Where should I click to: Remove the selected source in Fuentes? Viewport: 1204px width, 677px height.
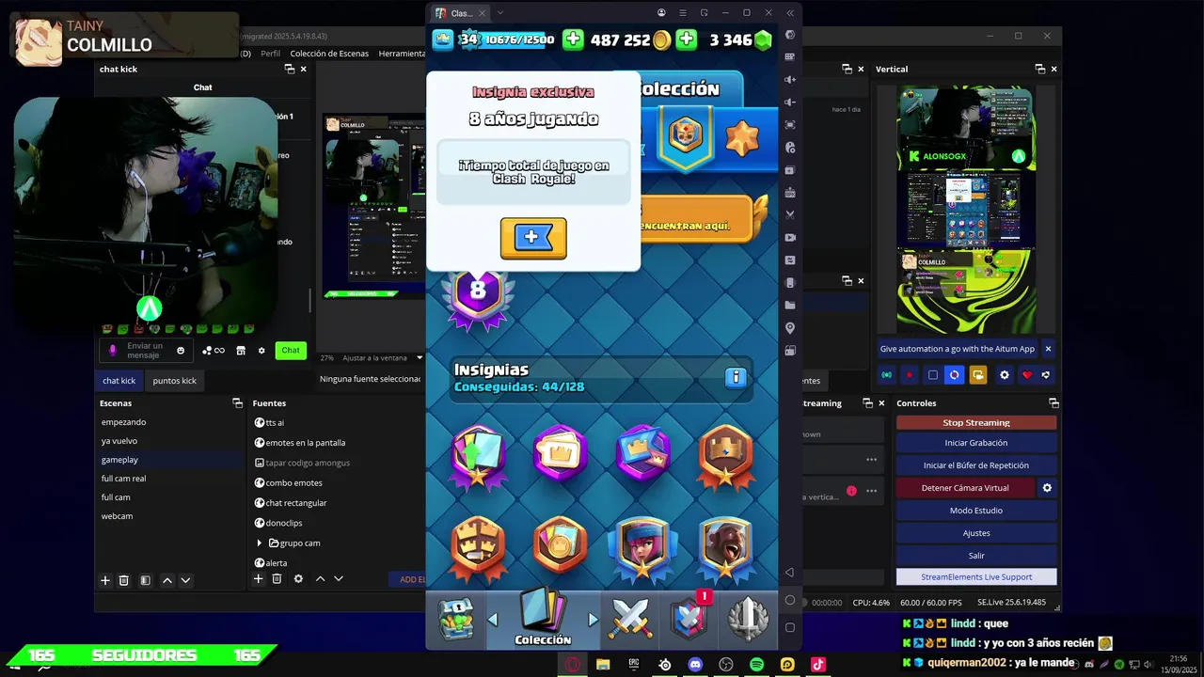tap(277, 579)
